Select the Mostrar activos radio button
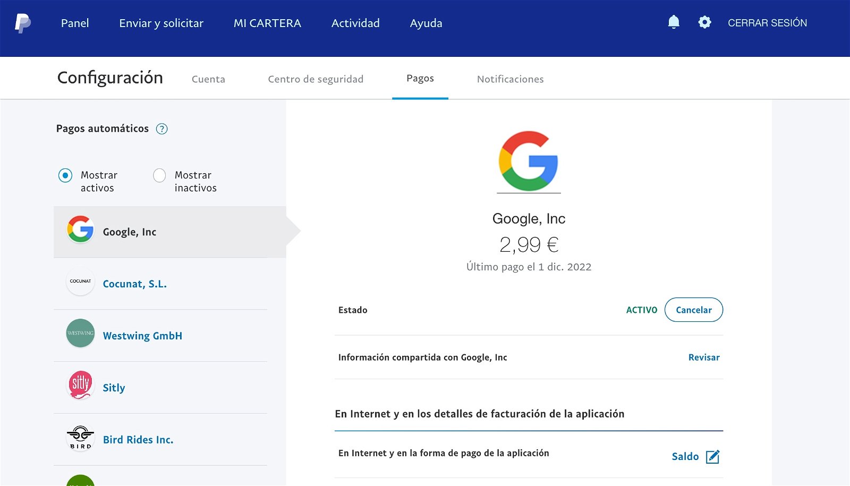Viewport: 850px width, 486px height. 65,175
